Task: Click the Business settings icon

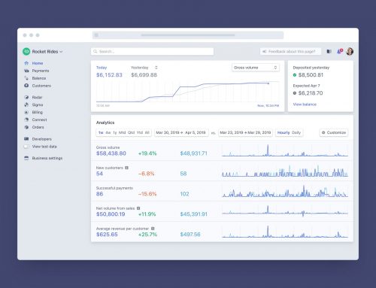Action: [26, 158]
